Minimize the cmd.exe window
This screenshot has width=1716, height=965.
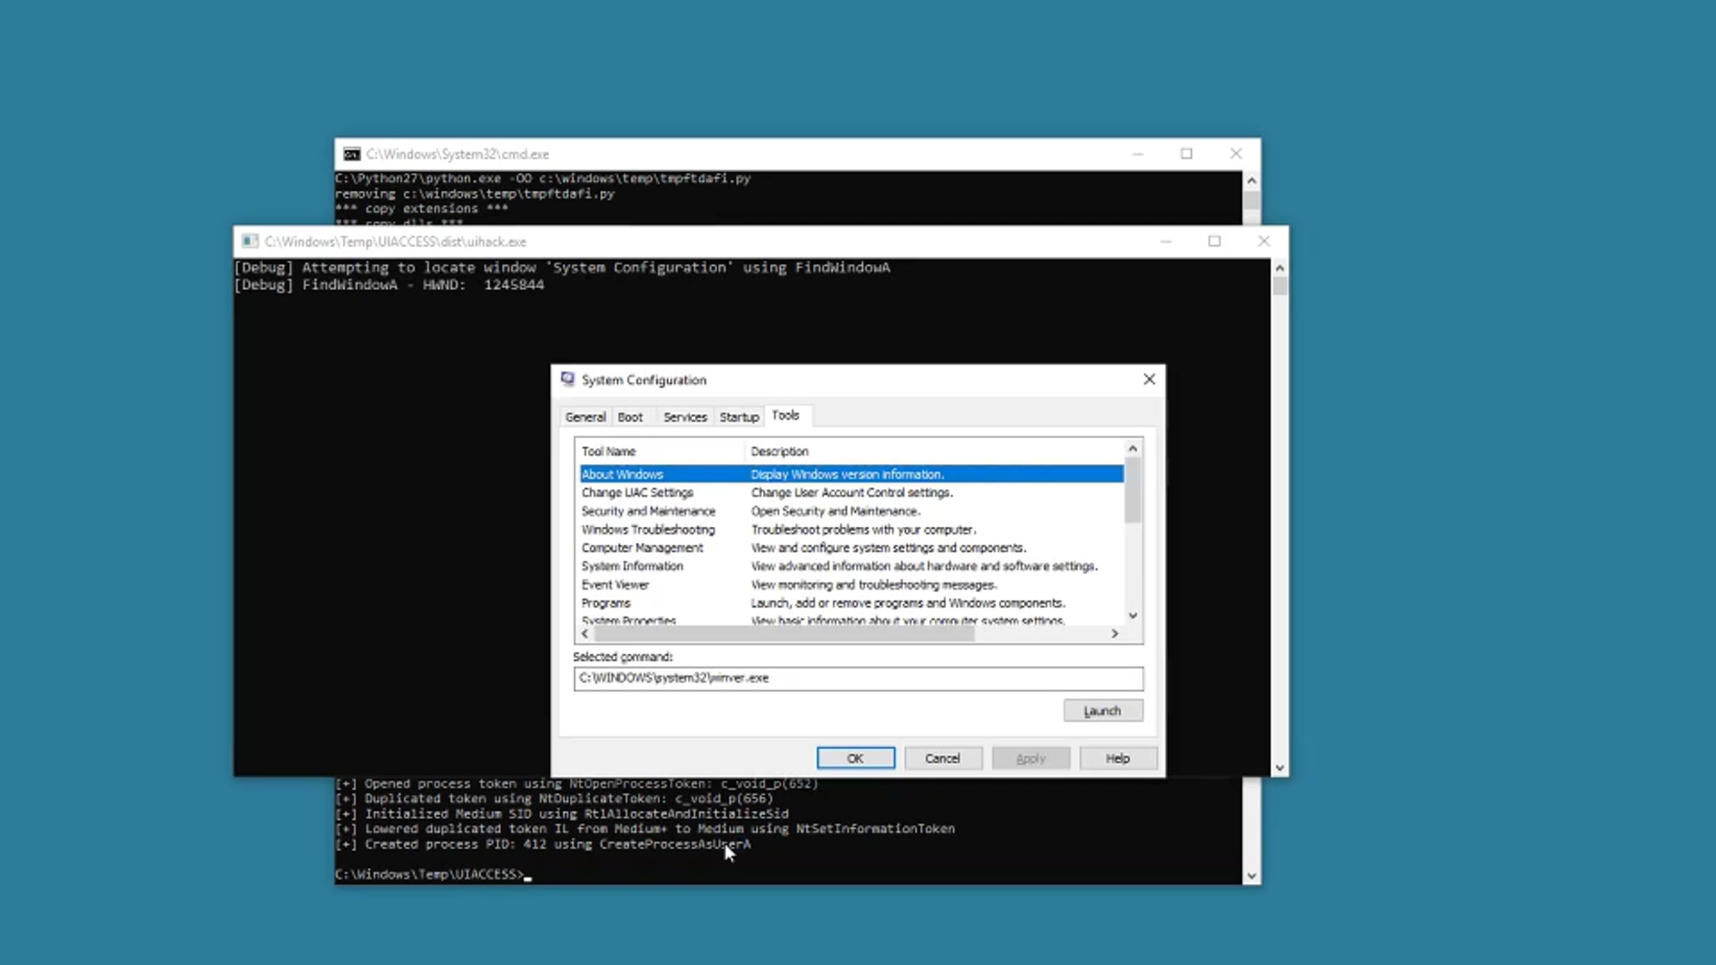click(1138, 154)
